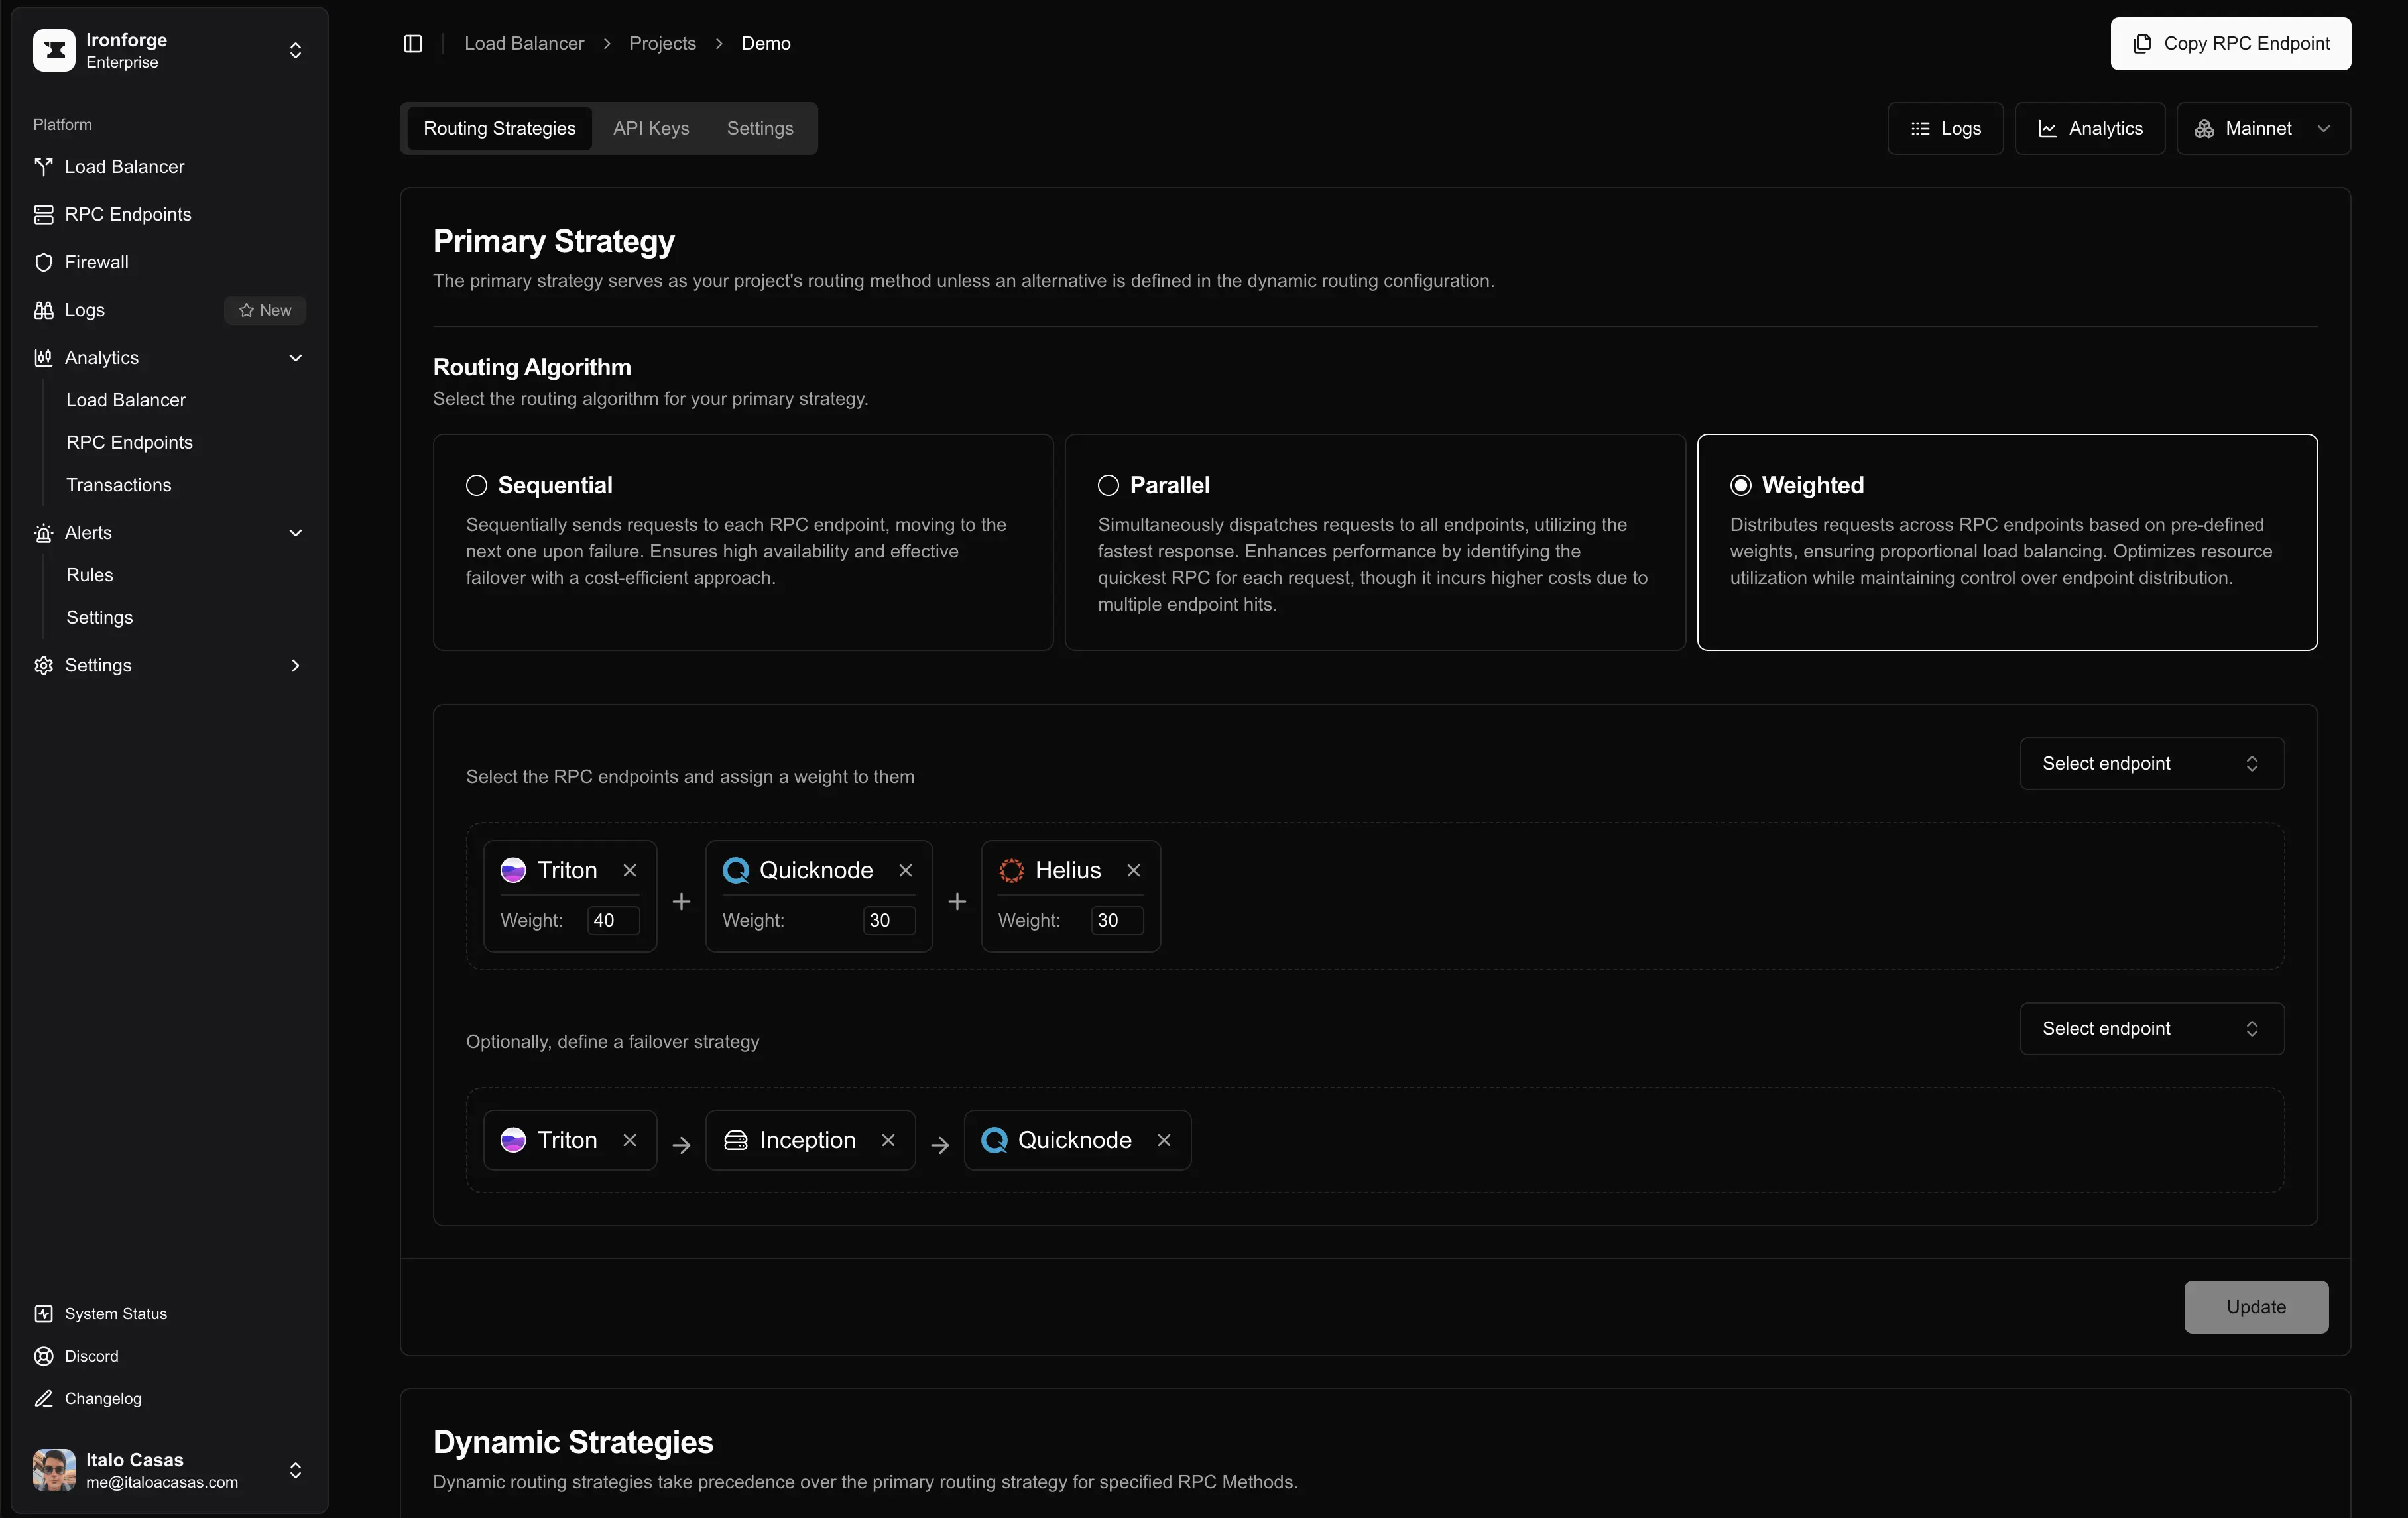The height and width of the screenshot is (1518, 2408).
Task: Collapse the Alerts section in sidebar
Action: pos(295,533)
